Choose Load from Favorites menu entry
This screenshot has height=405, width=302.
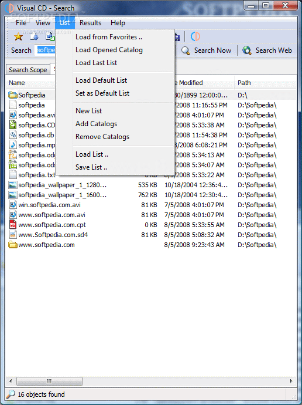click(115, 37)
